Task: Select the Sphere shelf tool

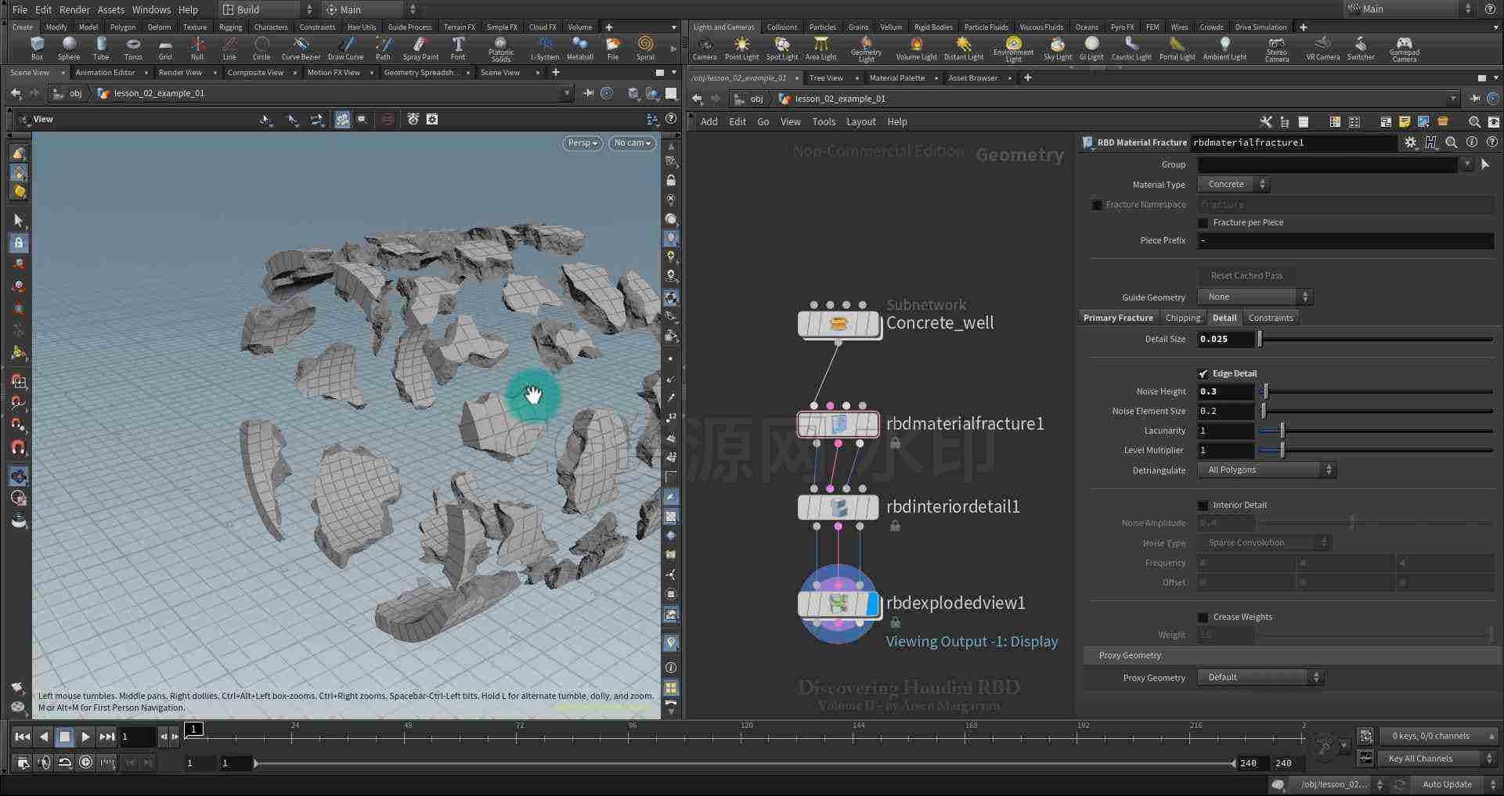Action: (69, 48)
